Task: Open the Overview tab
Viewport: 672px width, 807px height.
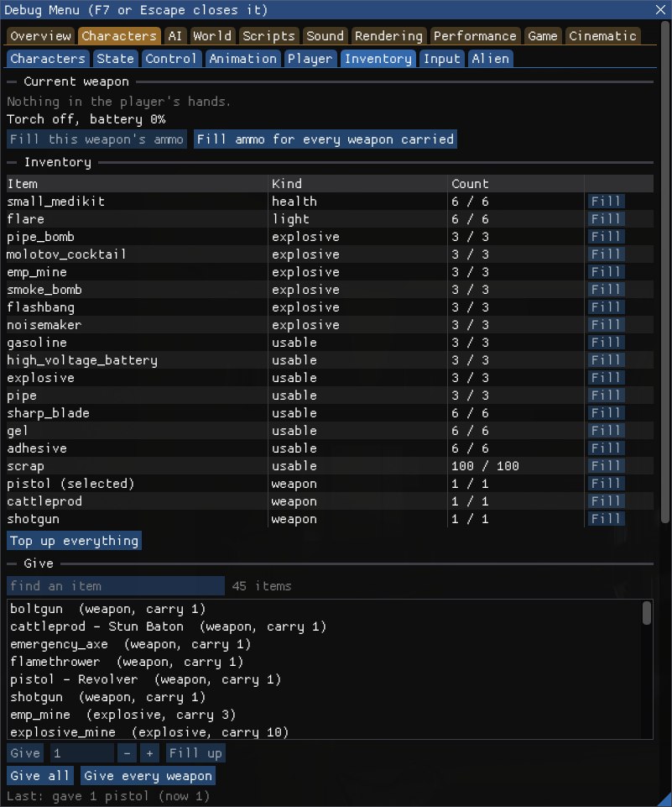Action: pyautogui.click(x=40, y=36)
